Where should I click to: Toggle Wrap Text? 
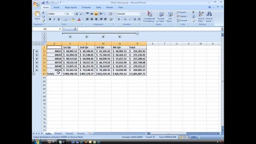click(111, 14)
